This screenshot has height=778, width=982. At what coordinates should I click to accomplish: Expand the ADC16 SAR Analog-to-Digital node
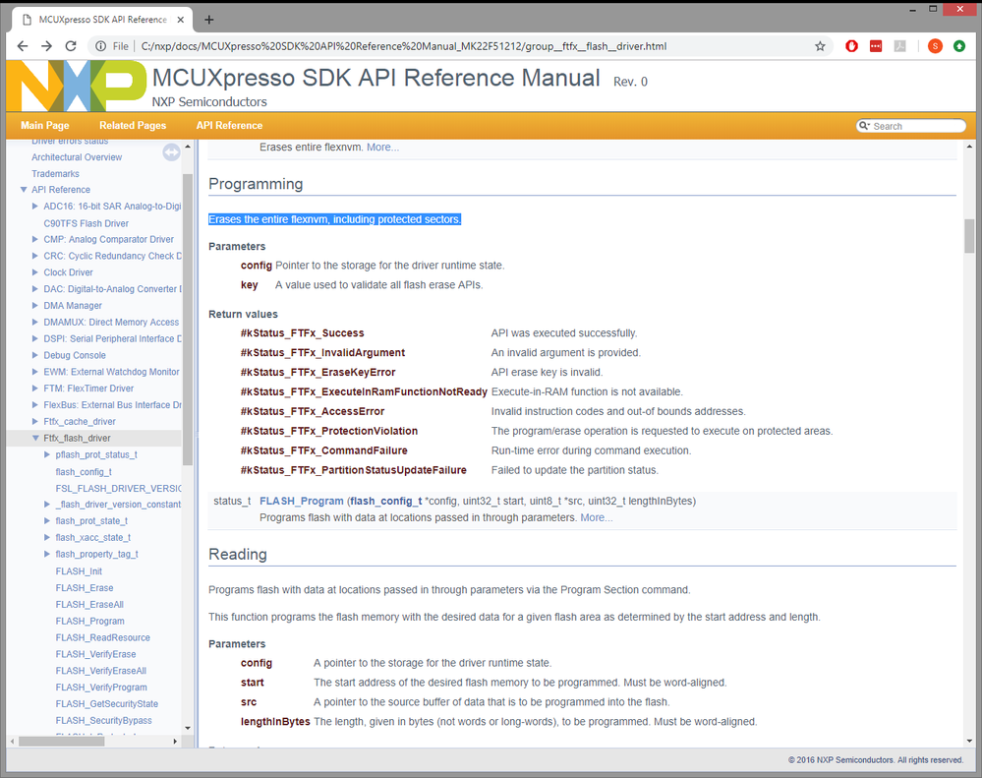tap(35, 207)
